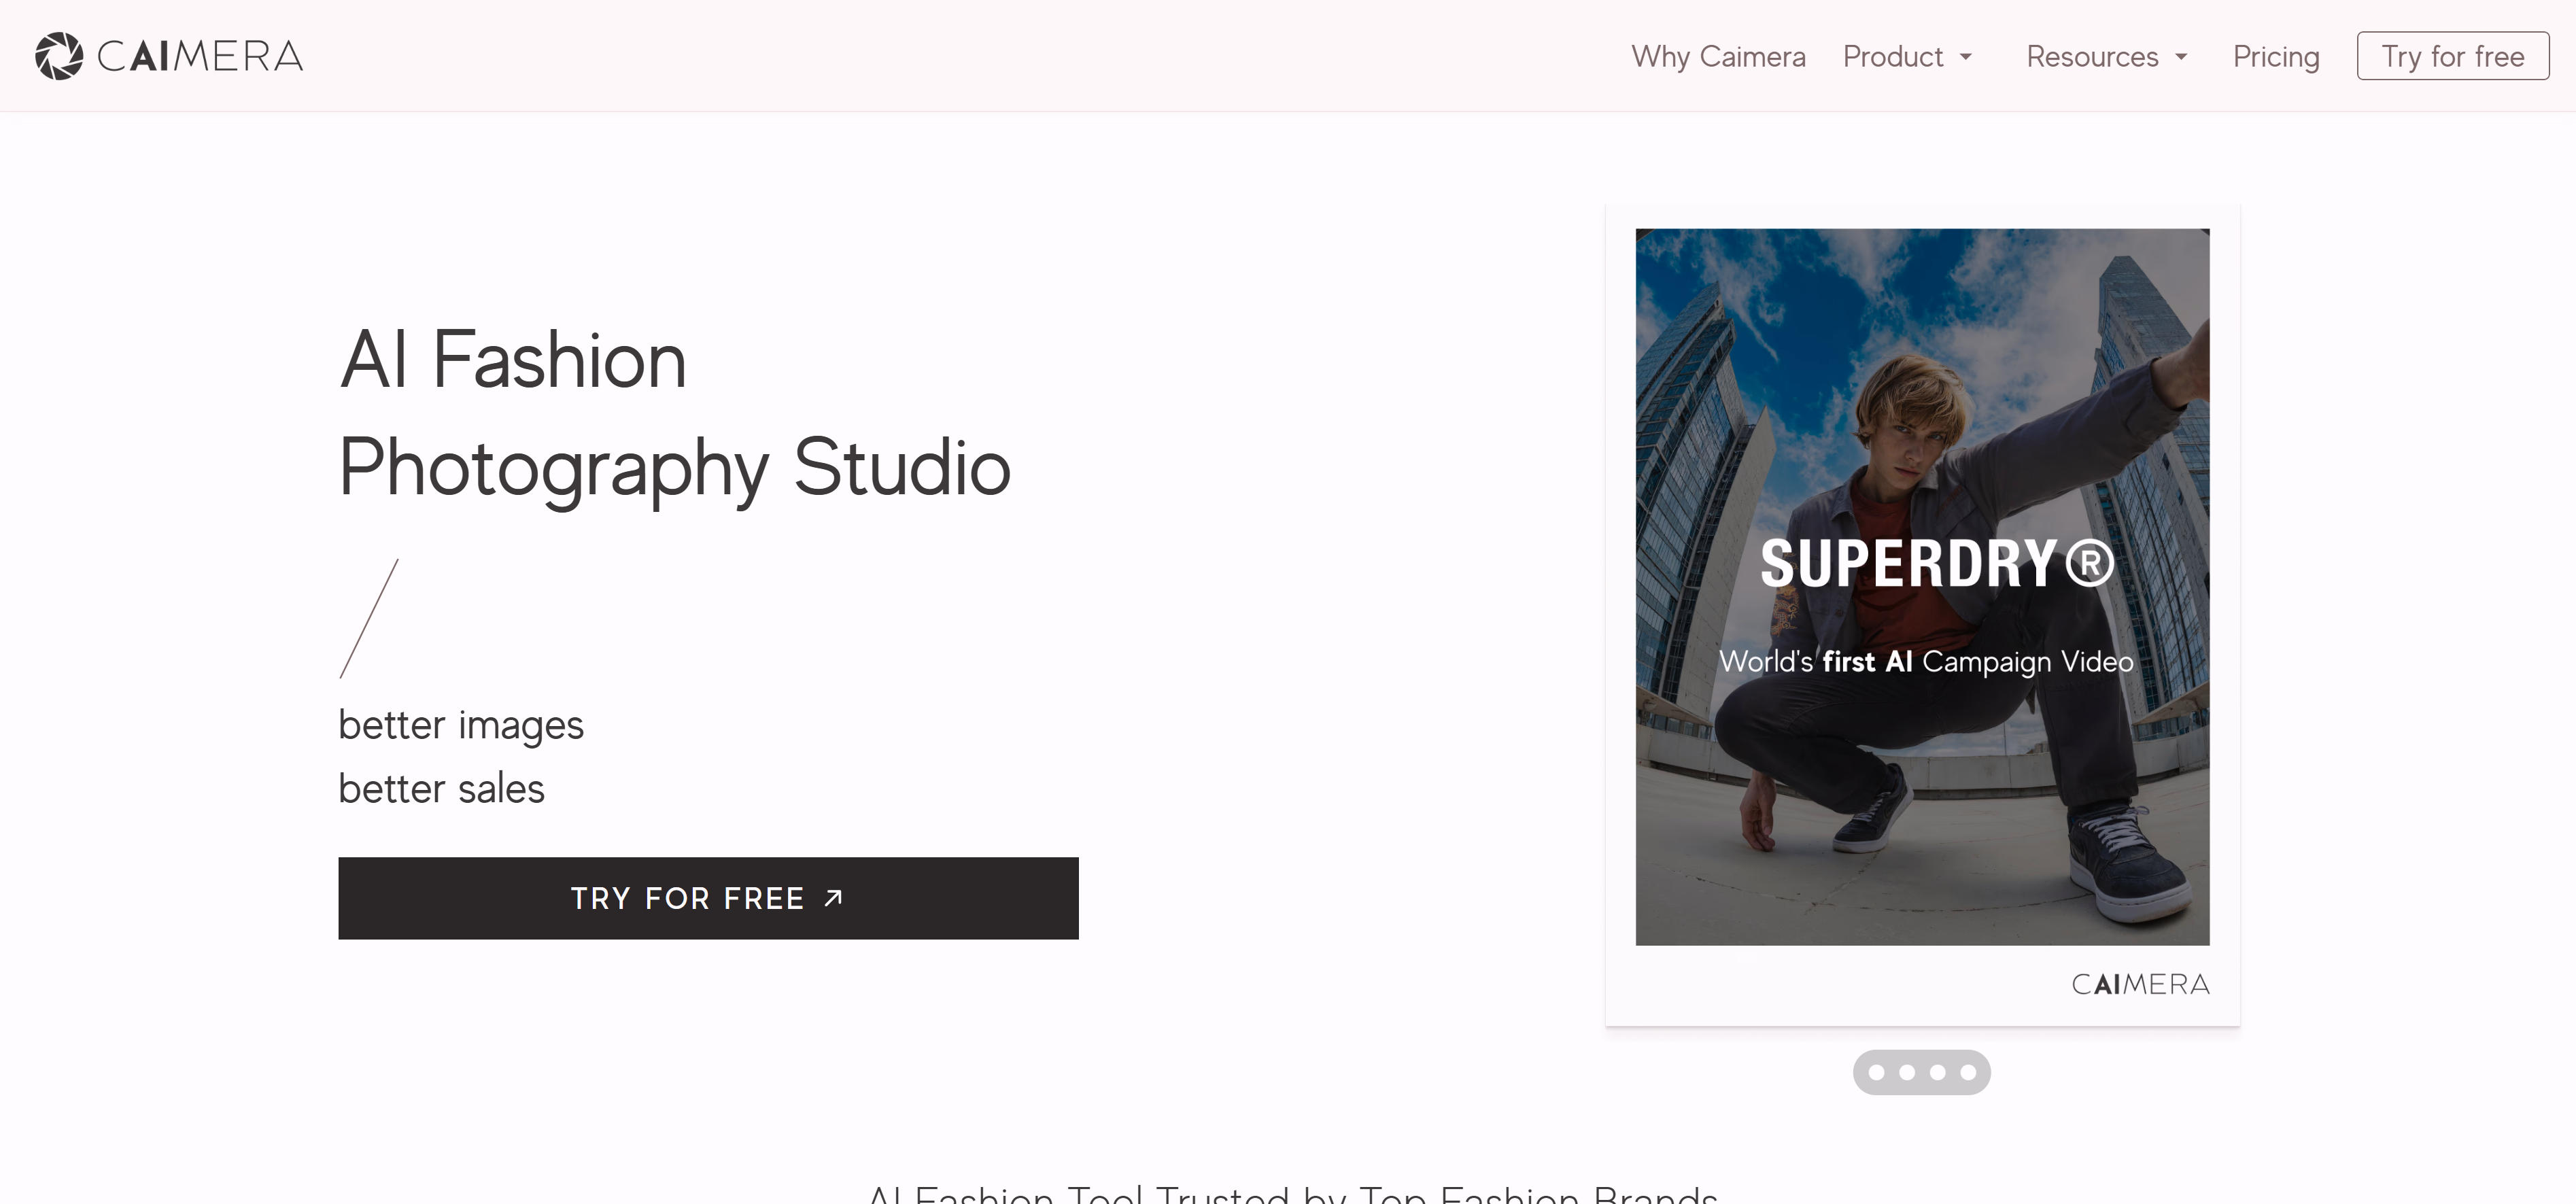The image size is (2576, 1204).
Task: Select the first carousel dot
Action: click(1876, 1072)
